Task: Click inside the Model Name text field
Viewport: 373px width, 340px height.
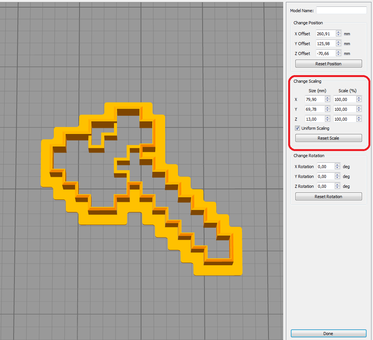Action: tap(341, 10)
